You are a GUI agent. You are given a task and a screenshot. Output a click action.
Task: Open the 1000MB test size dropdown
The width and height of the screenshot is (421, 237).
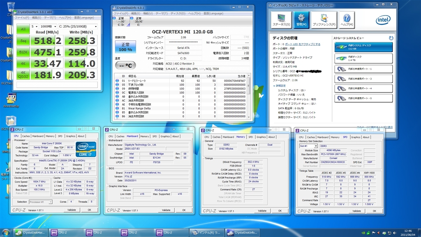point(49,26)
